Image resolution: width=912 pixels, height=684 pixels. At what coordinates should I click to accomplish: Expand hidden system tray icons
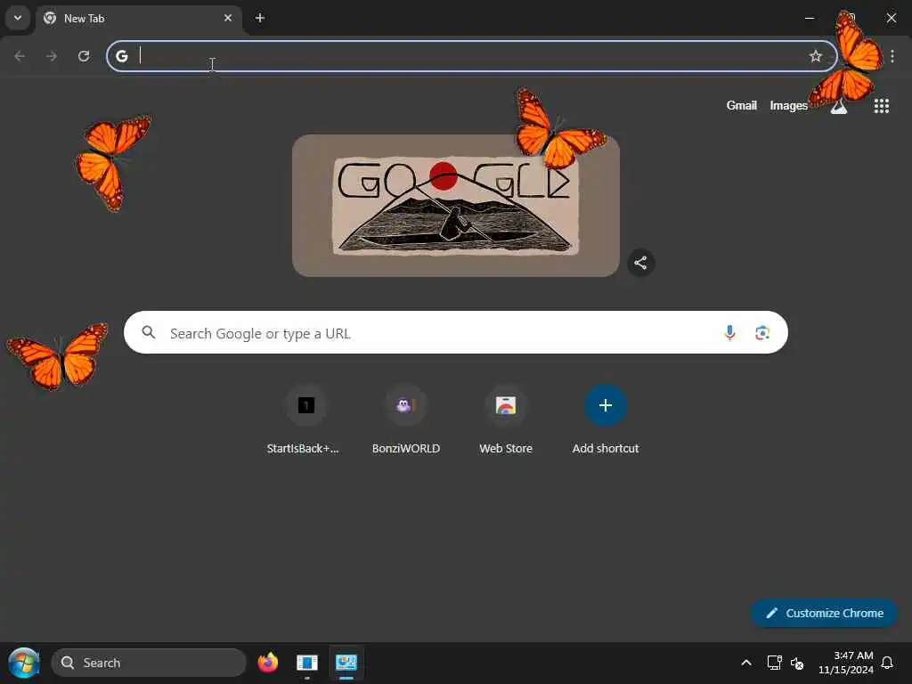click(746, 663)
